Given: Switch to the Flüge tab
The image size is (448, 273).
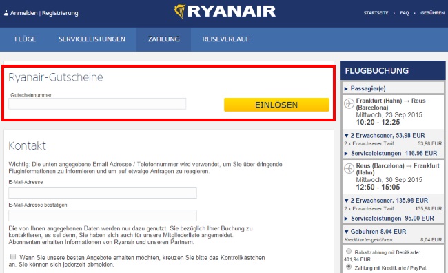Looking at the screenshot, I should 25,39.
